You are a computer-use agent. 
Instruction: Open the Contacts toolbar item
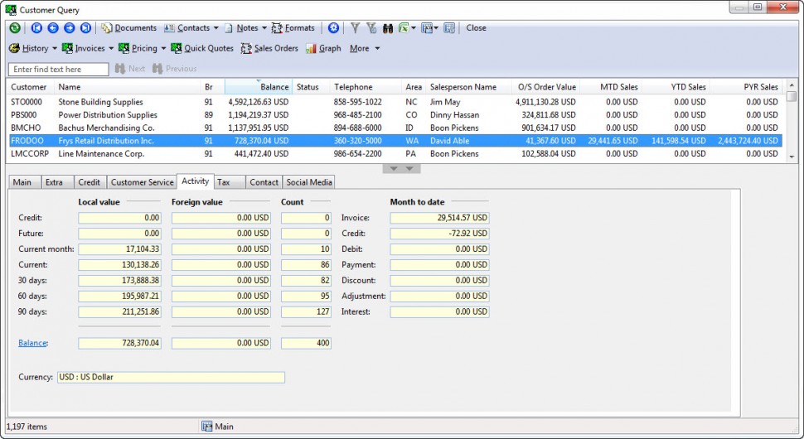click(187, 28)
